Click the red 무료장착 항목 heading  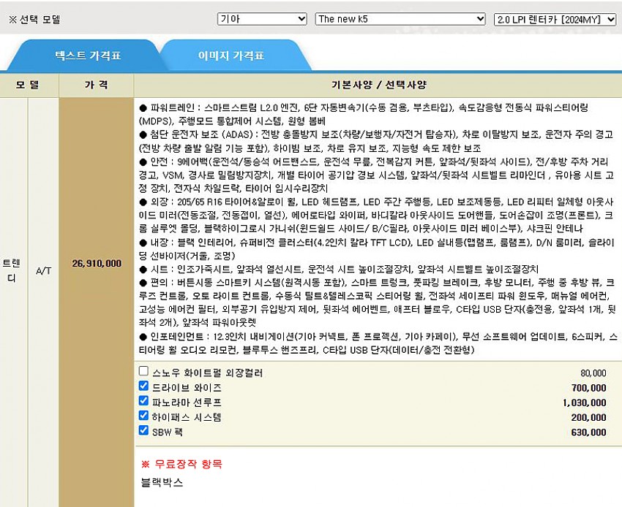181,464
